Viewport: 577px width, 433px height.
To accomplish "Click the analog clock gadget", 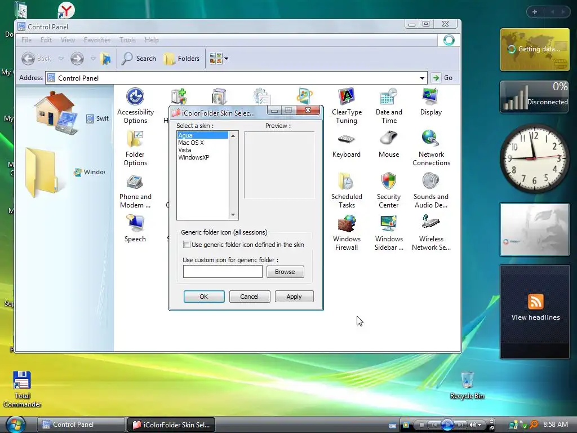I will (x=534, y=158).
